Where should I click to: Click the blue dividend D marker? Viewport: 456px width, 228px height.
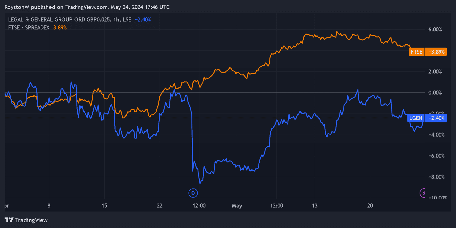coord(193,193)
